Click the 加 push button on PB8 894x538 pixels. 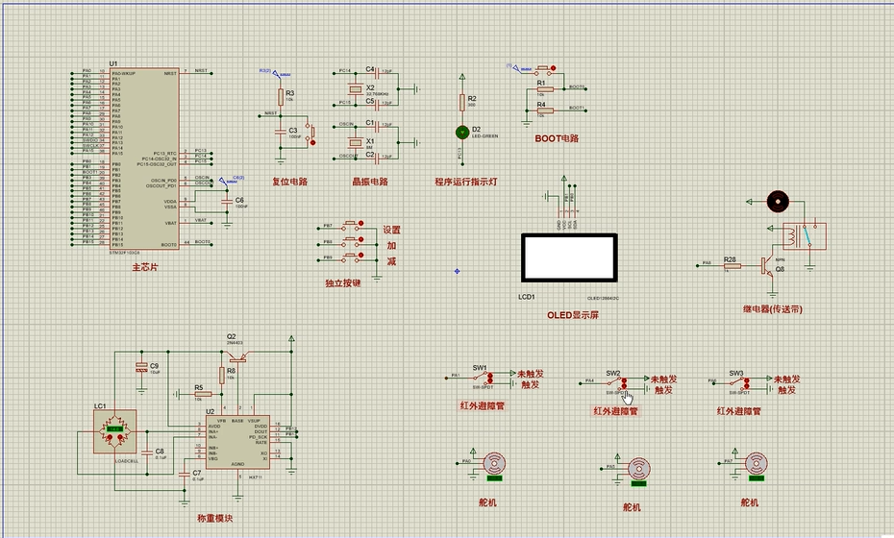(352, 242)
